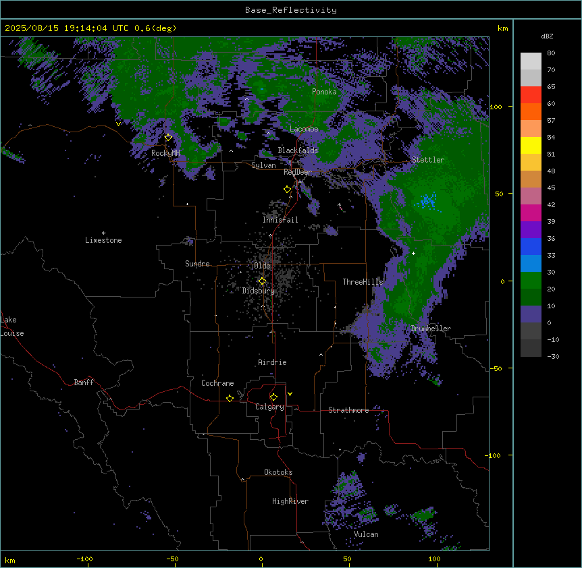Click the Limestone label
The image size is (582, 568).
pos(103,240)
